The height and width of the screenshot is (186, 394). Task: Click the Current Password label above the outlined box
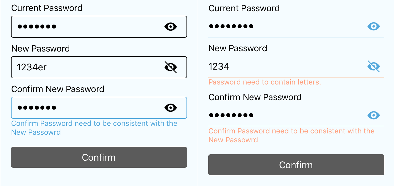coord(47,8)
